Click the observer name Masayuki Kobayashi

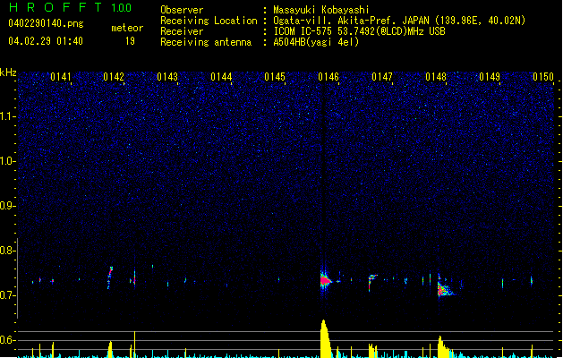point(321,10)
